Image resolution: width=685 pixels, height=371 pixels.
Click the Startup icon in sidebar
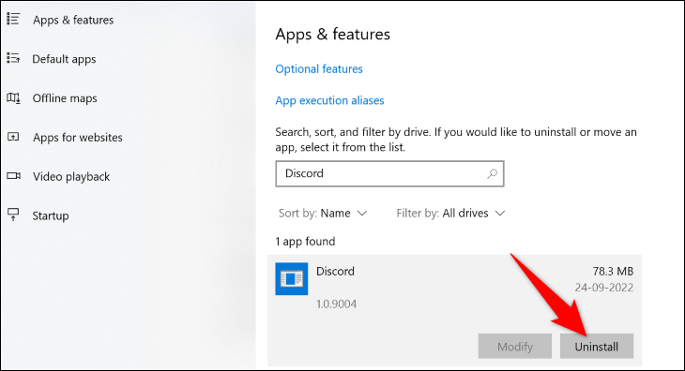click(x=13, y=215)
